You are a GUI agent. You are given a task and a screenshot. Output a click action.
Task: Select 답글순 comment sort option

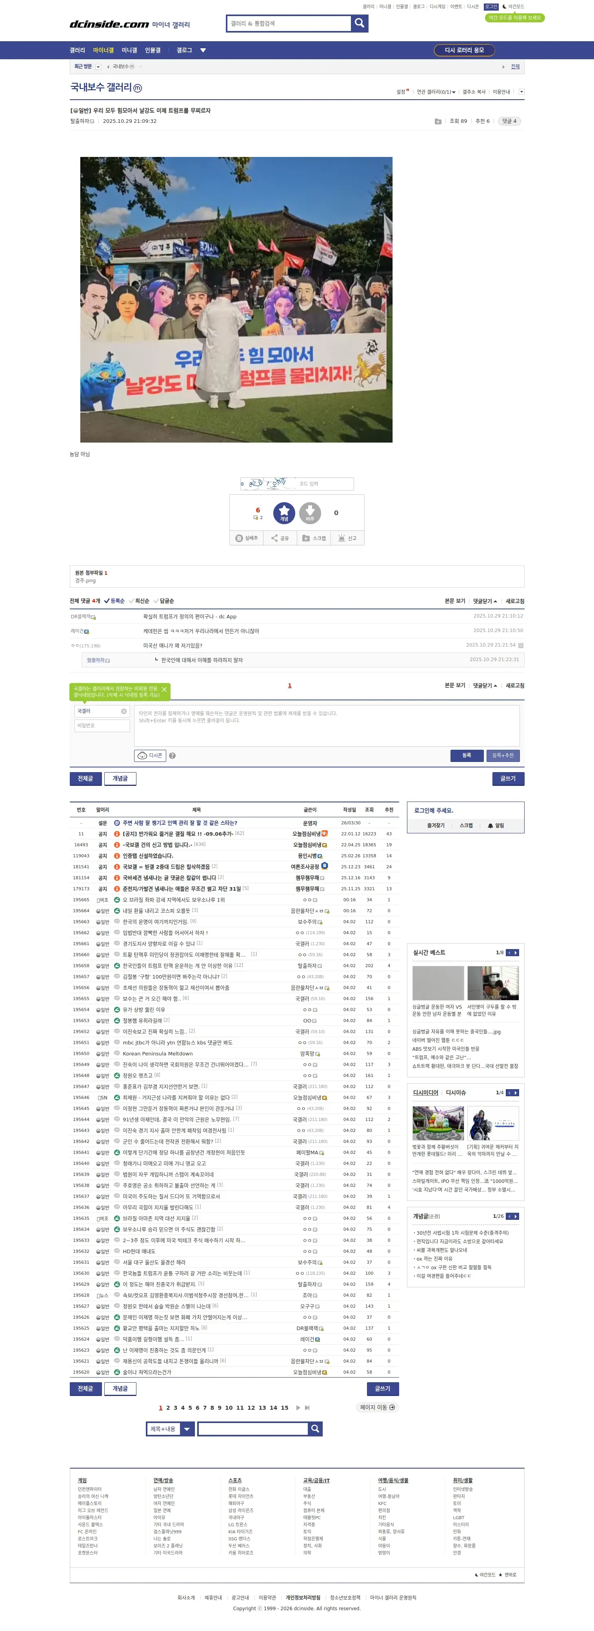tap(164, 601)
